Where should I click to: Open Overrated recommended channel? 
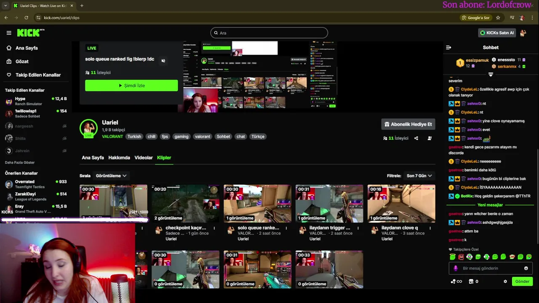(x=36, y=184)
